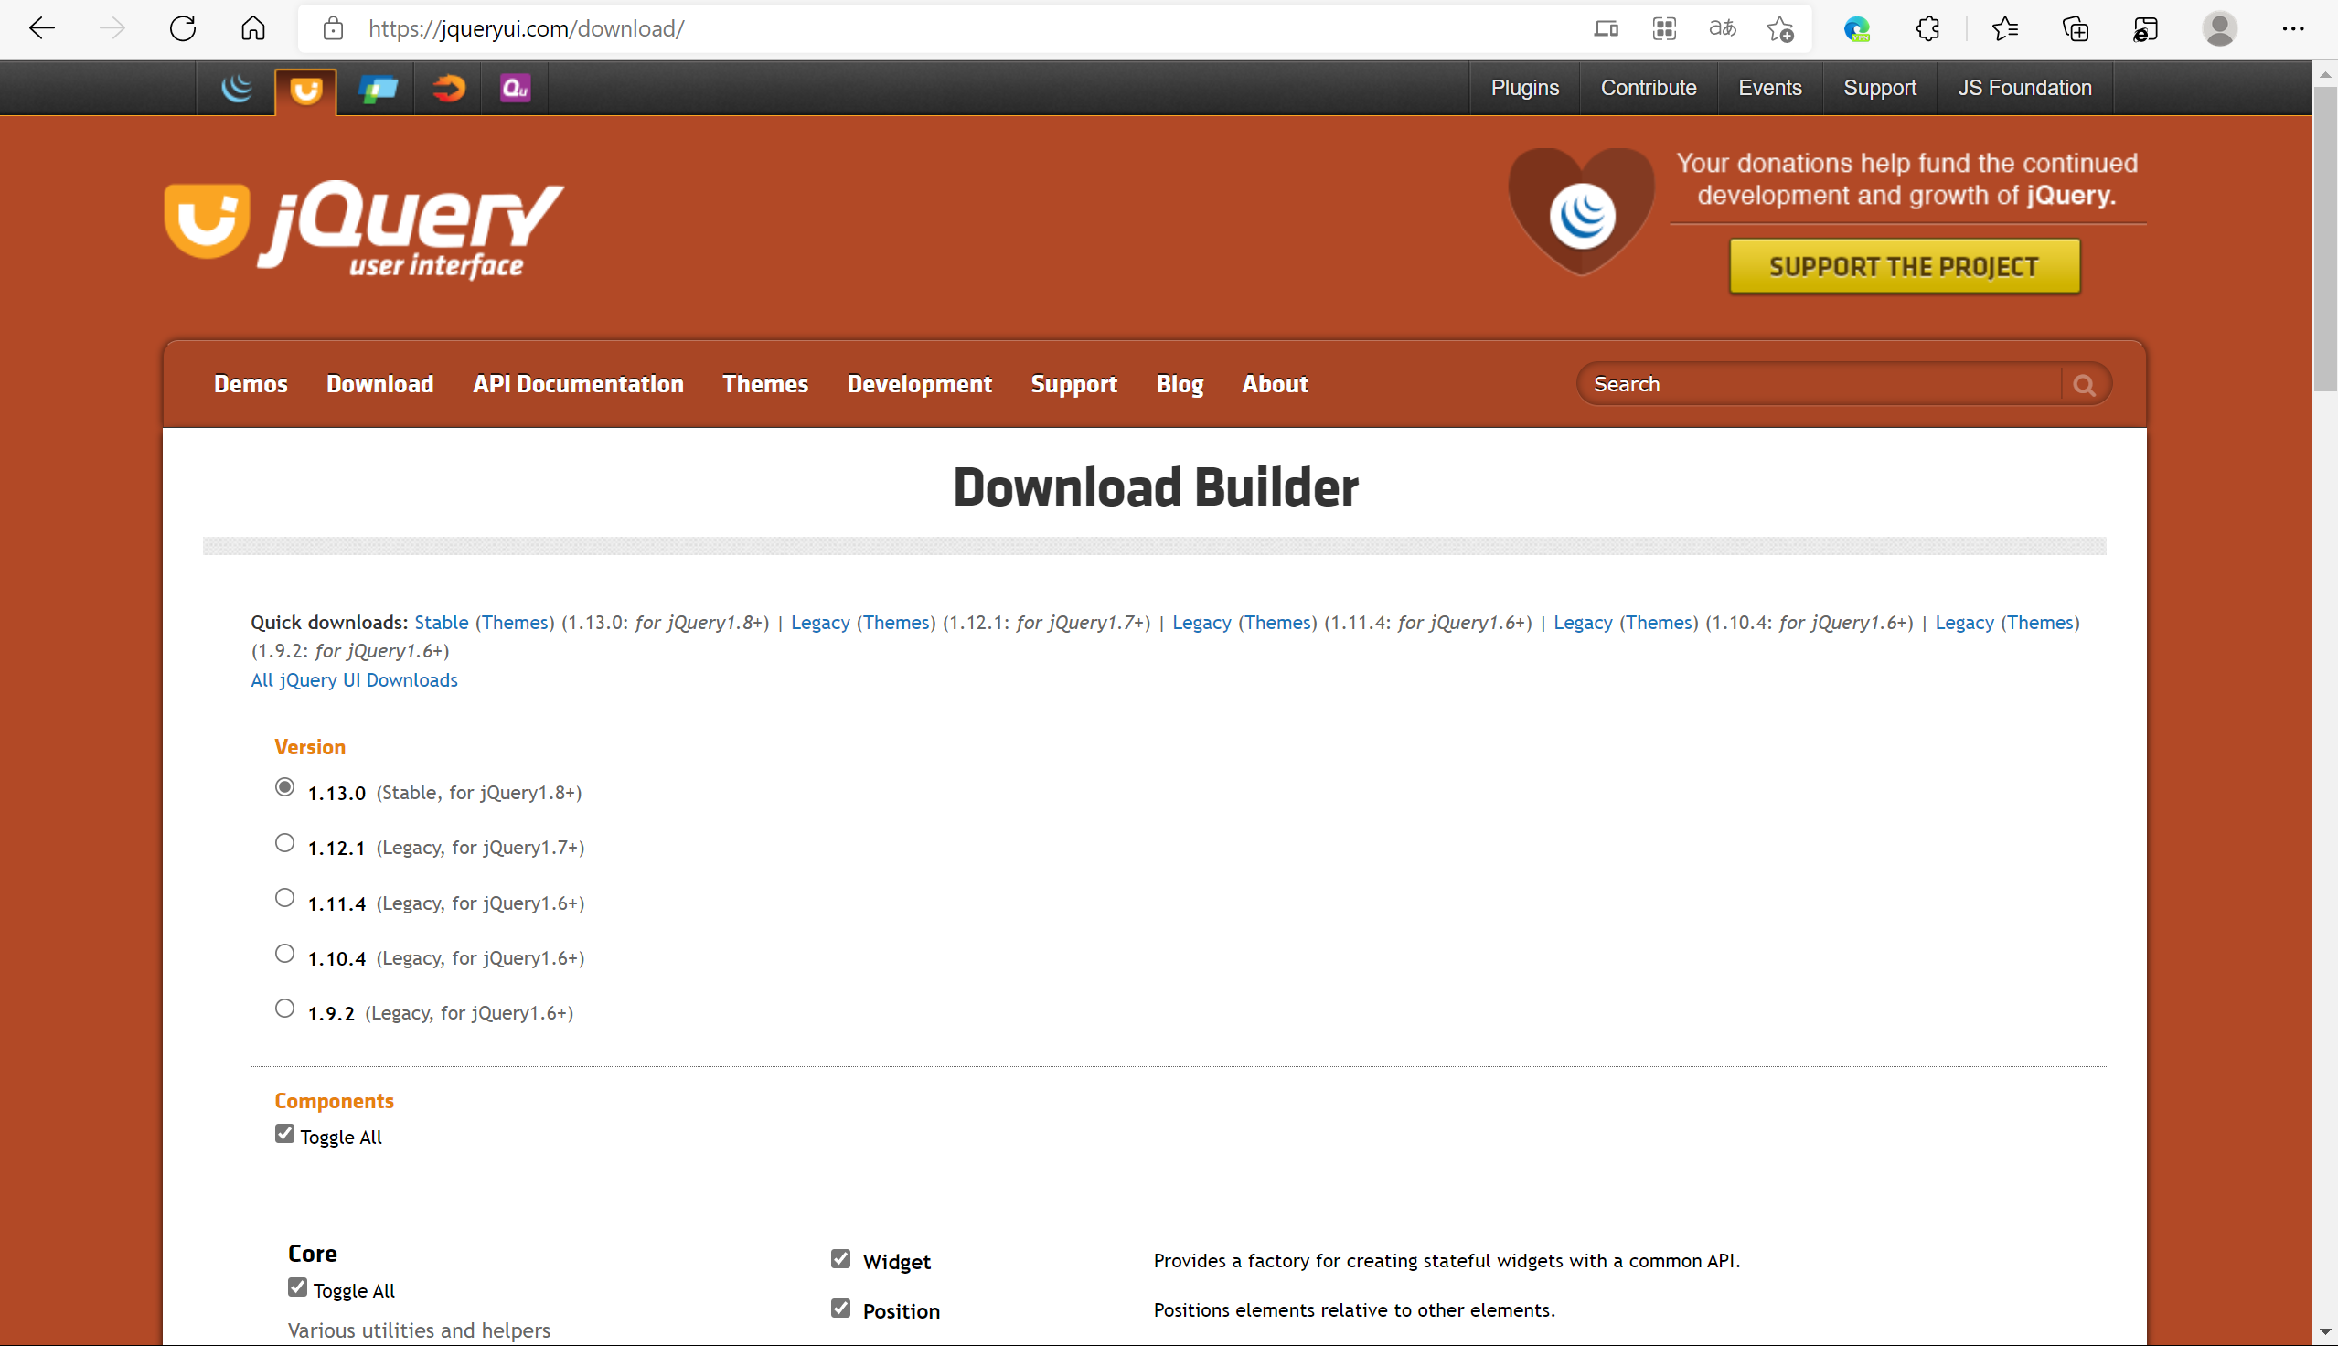Screen dimensions: 2338x1346
Task: Click the vertical scrollbar thumb
Action: 2325,239
